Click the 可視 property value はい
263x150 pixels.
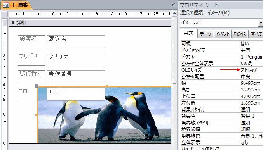[251, 43]
